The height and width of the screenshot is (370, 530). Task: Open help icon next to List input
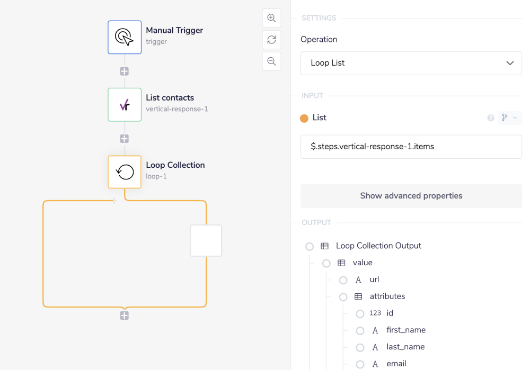click(491, 118)
